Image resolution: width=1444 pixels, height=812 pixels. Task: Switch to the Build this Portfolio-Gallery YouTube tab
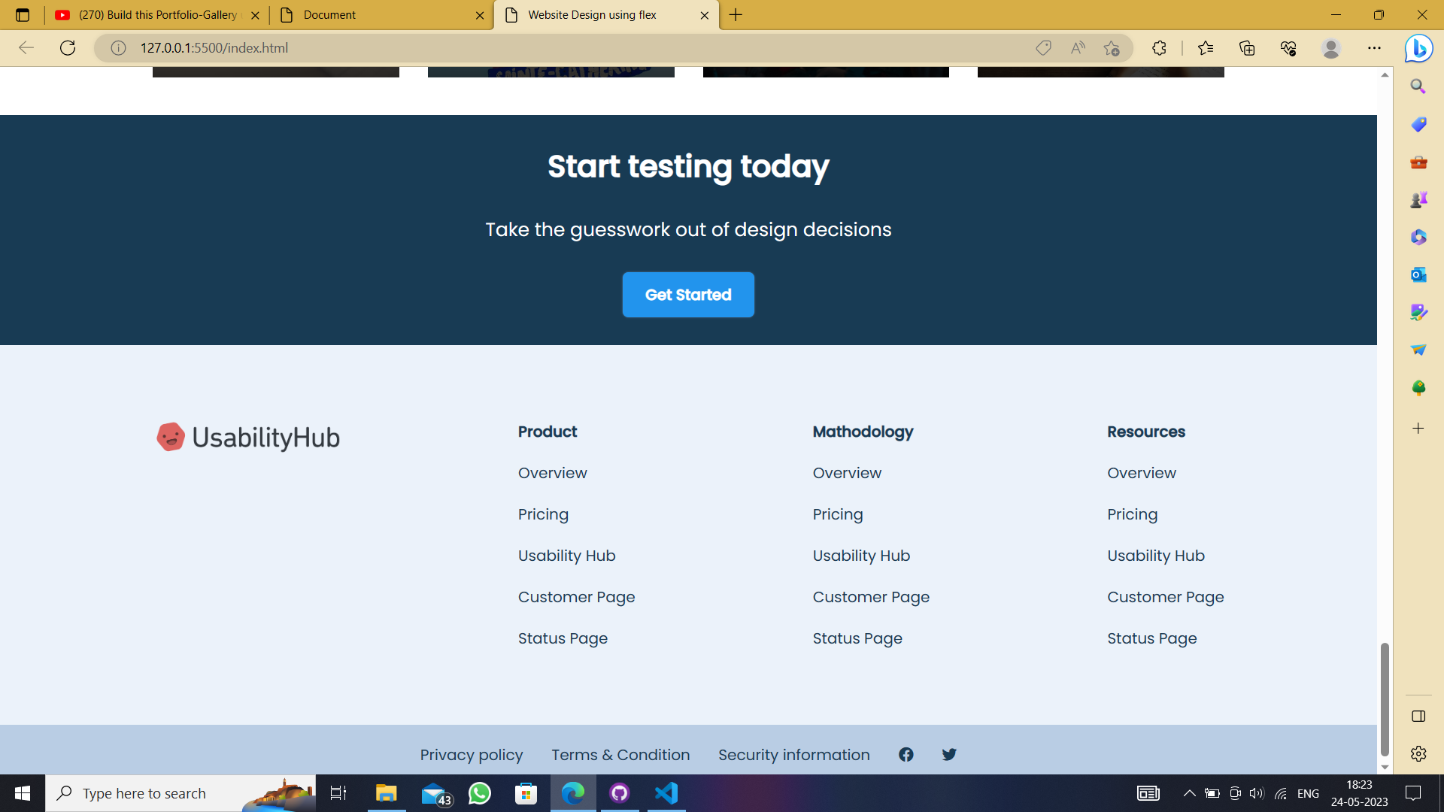click(150, 14)
